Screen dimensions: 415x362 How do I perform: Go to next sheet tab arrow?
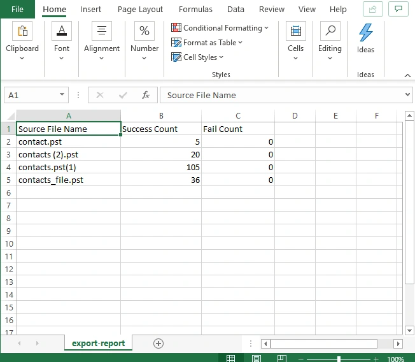click(x=38, y=343)
